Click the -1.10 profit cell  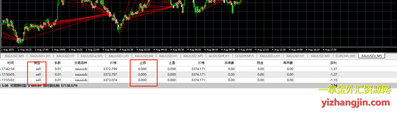[333, 80]
